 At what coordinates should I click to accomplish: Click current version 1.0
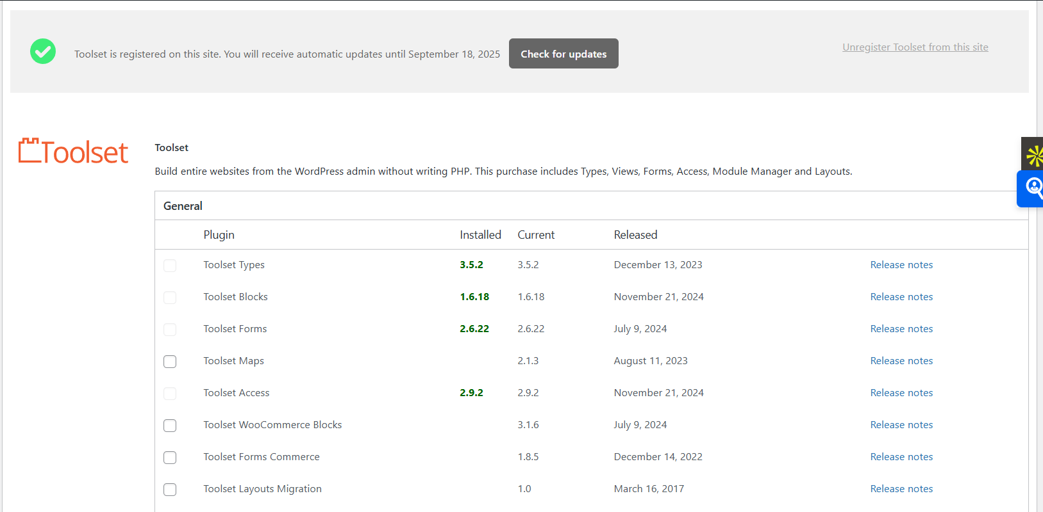point(524,489)
